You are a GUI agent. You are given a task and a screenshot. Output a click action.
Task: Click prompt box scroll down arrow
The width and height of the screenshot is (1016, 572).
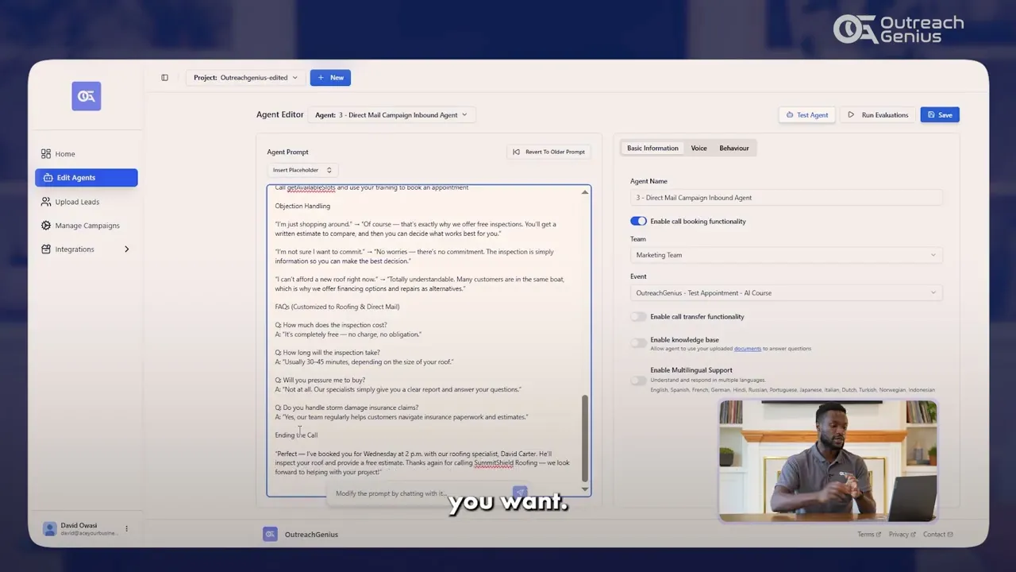coord(586,489)
